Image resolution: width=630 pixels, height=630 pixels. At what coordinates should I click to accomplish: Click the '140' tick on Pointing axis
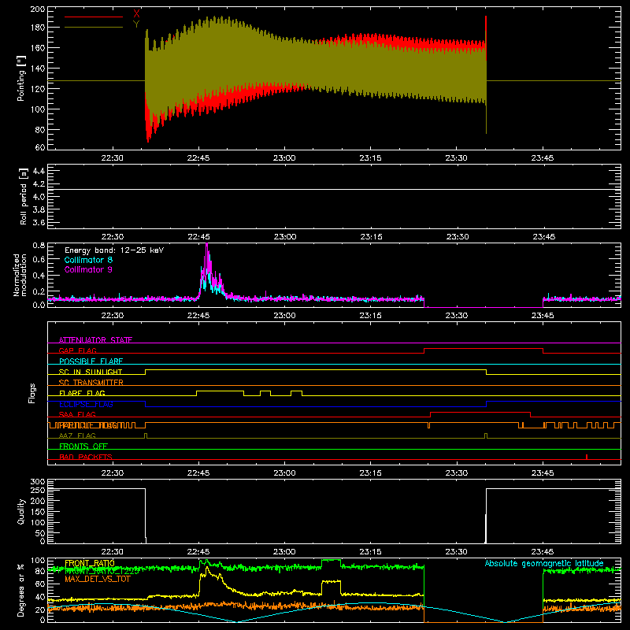pos(37,69)
